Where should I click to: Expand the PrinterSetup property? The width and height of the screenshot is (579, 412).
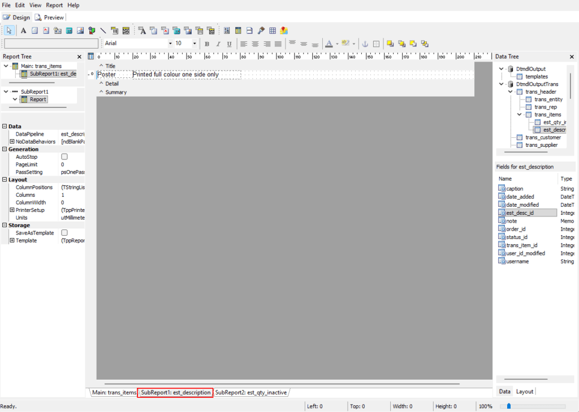pyautogui.click(x=12, y=210)
